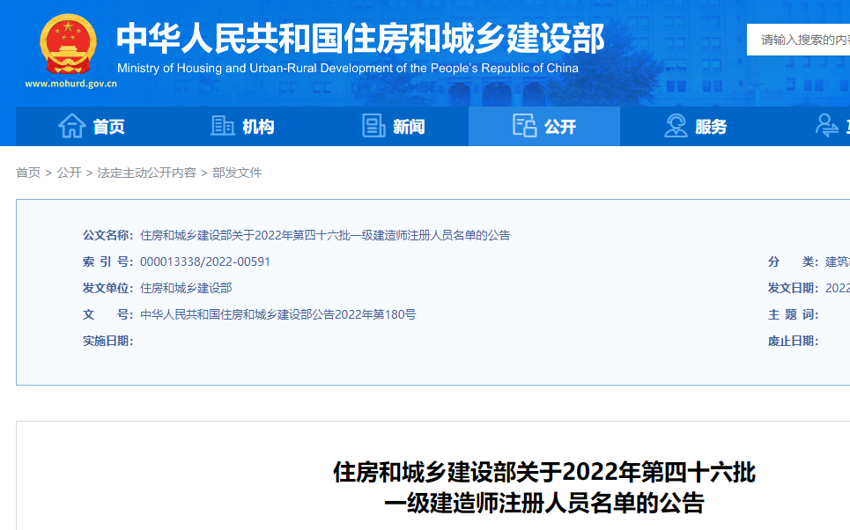
Task: Open 法定主动公开内容 breadcrumb link
Action: click(147, 173)
